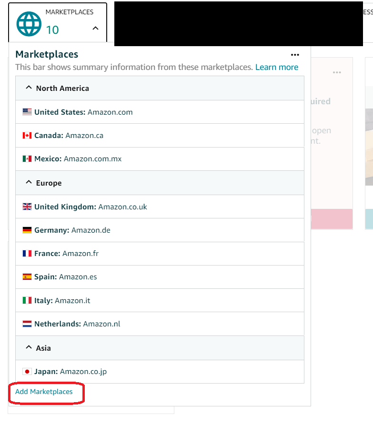Viewport: 373px width, 424px height.
Task: Select Spain: Amazon.es marketplace
Action: pos(160,277)
